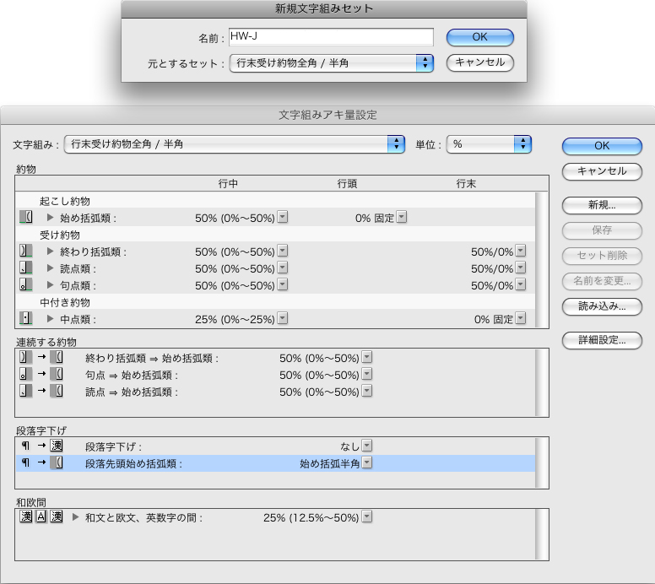This screenshot has height=584, width=655.
Task: Click opening-bracket icon in 読点⇒始め括弧類 row
Action: pyautogui.click(x=57, y=391)
